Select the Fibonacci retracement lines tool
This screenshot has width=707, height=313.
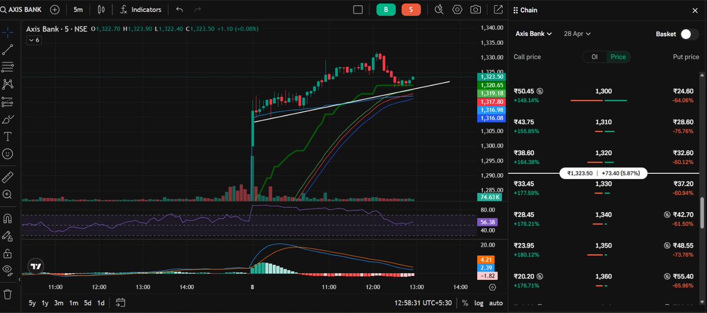point(8,67)
